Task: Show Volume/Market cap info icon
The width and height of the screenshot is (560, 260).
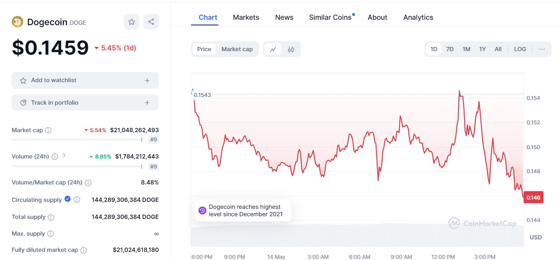Action: 88,183
